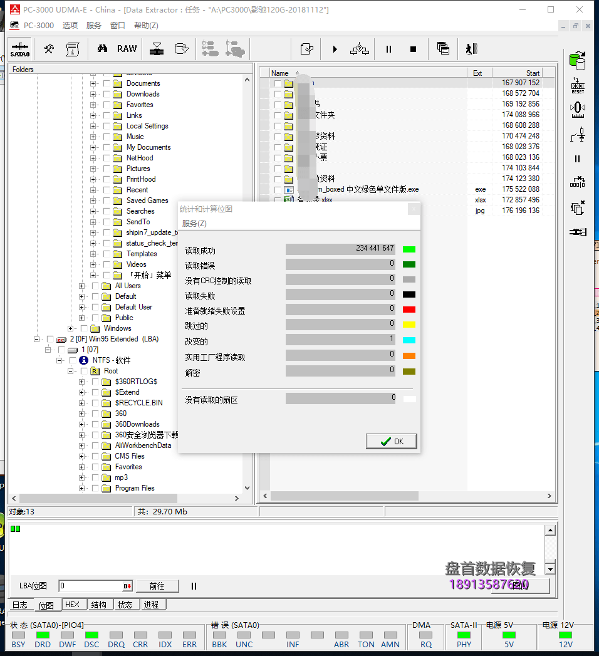The width and height of the screenshot is (599, 656).
Task: Click the sidebar icon directly below RESET-pause group with X
Action: (578, 182)
